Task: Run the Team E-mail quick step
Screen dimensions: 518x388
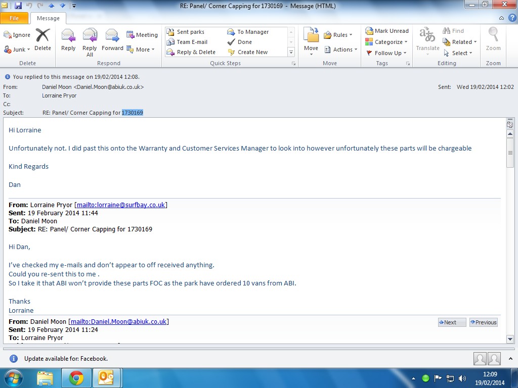Action: click(187, 42)
